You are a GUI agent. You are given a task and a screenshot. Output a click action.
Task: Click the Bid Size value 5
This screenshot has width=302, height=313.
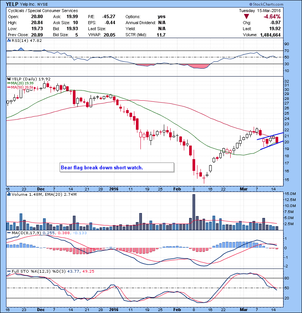[x=77, y=35]
